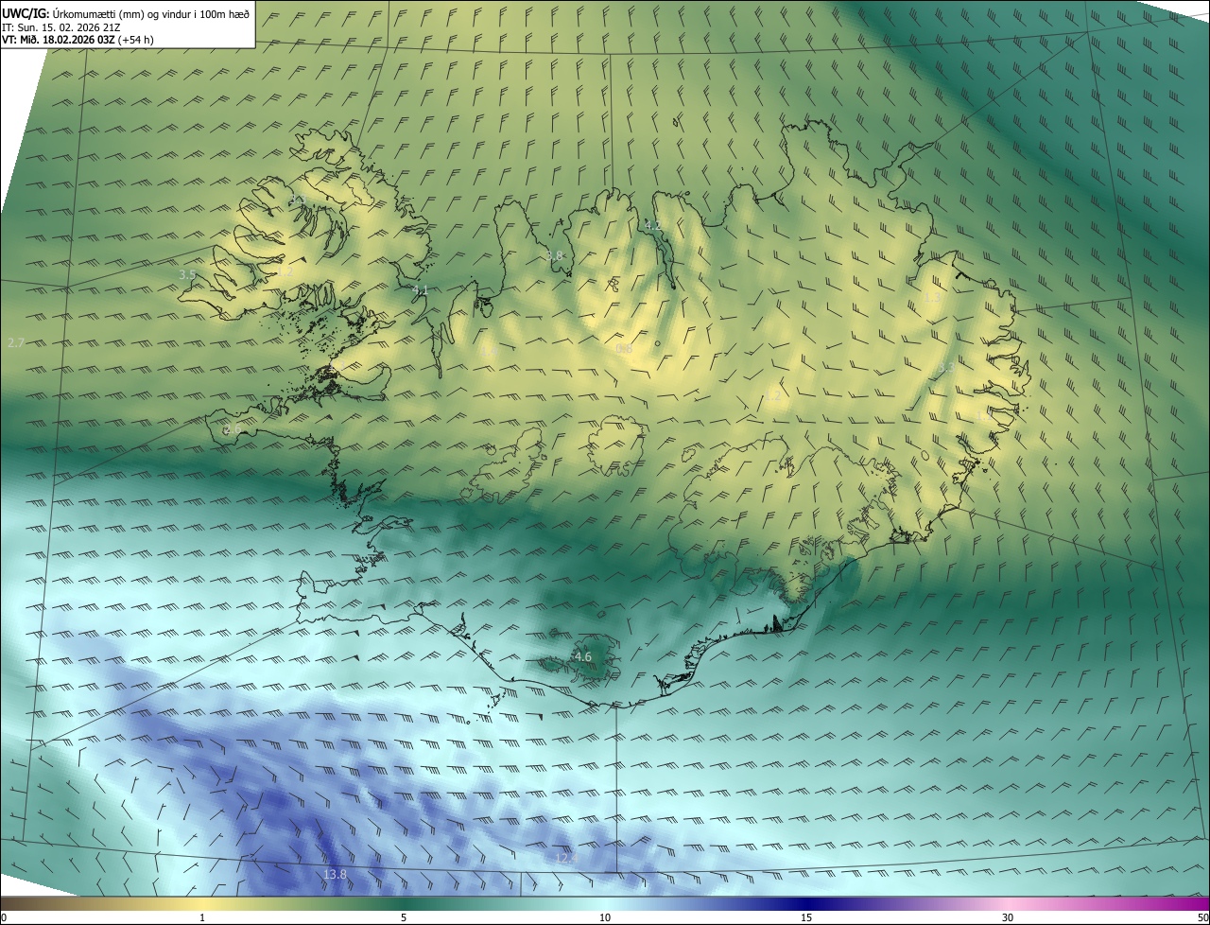This screenshot has width=1210, height=925.
Task: Click the 3.5 value on the map
Action: (187, 275)
